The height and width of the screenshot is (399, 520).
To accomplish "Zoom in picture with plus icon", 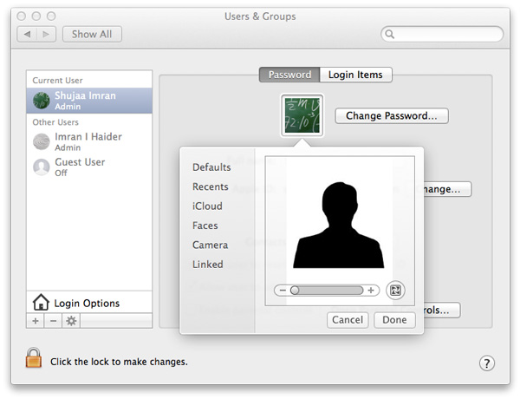I will (371, 291).
